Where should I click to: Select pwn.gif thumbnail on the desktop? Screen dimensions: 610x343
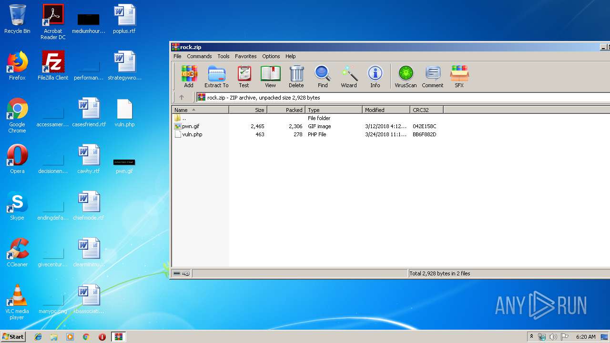click(124, 165)
